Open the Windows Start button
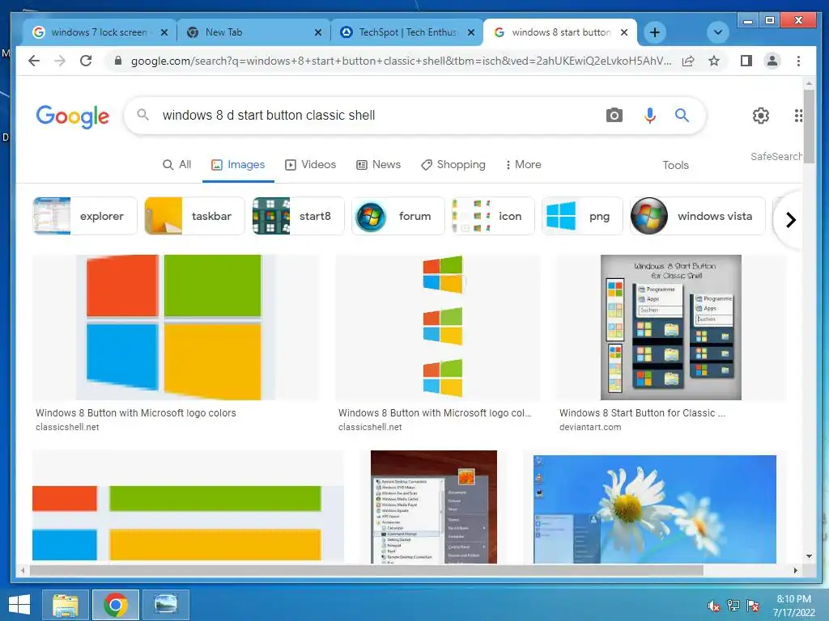The height and width of the screenshot is (621, 829). click(19, 605)
